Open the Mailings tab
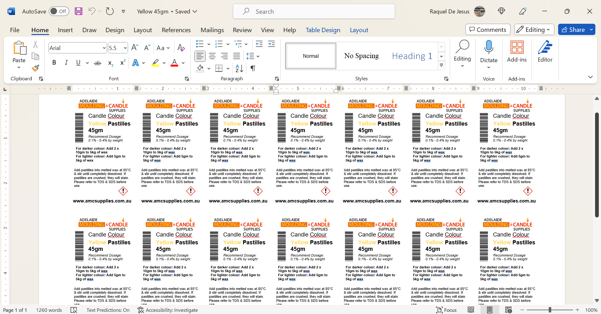The width and height of the screenshot is (601, 314). (212, 30)
